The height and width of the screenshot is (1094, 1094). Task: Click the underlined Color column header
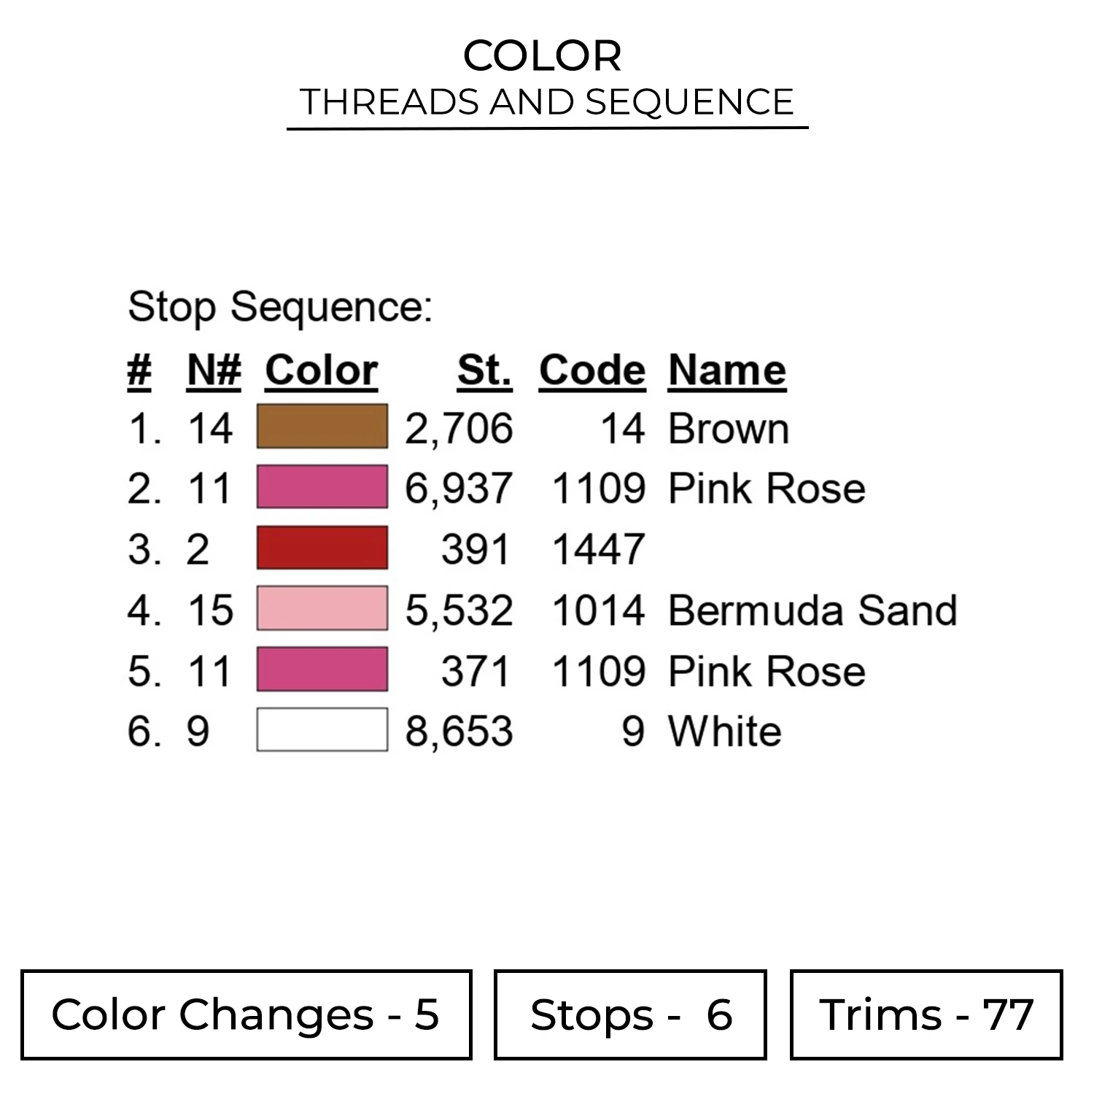click(321, 371)
